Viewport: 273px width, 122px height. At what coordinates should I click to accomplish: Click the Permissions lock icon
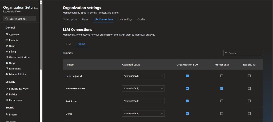(x=7, y=100)
